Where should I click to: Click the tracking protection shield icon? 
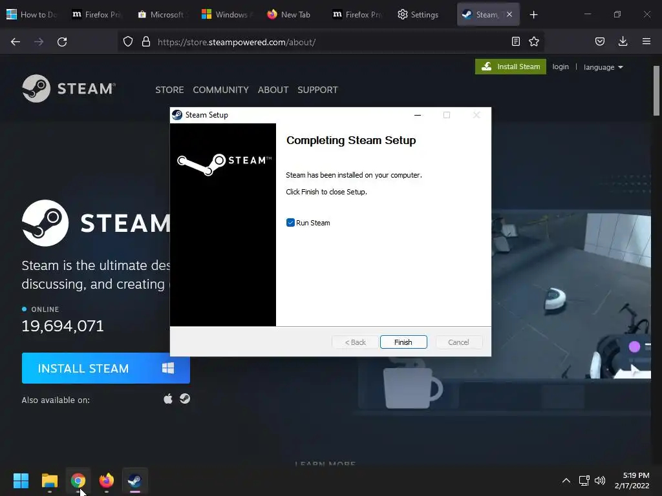[128, 42]
